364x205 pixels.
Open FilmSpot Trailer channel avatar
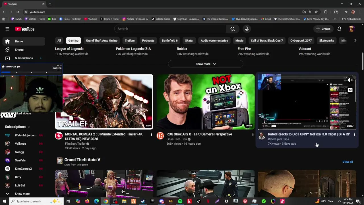59,136
